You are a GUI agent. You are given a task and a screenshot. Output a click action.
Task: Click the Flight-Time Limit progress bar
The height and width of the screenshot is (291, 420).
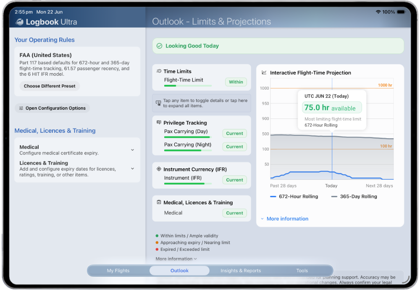[188, 86]
